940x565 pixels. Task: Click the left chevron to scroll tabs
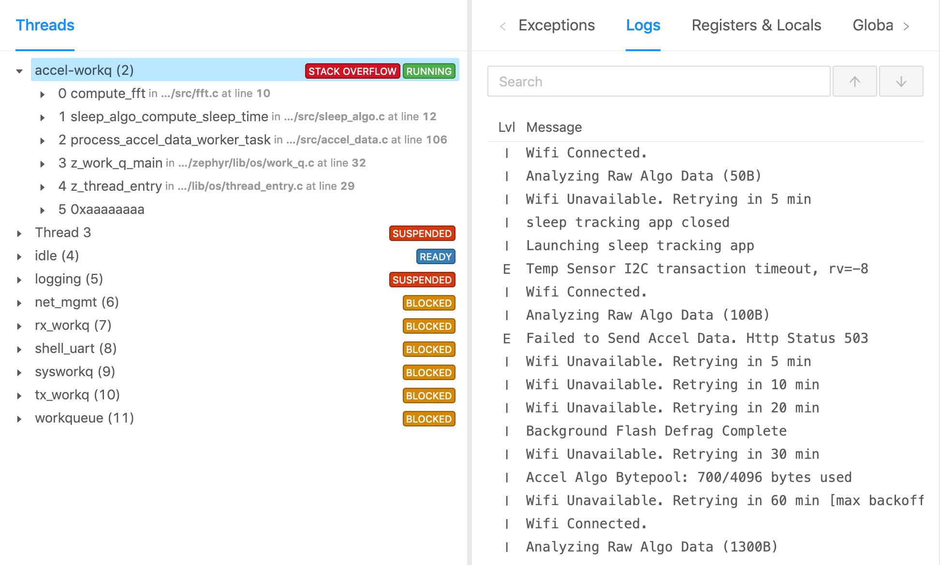pos(503,26)
